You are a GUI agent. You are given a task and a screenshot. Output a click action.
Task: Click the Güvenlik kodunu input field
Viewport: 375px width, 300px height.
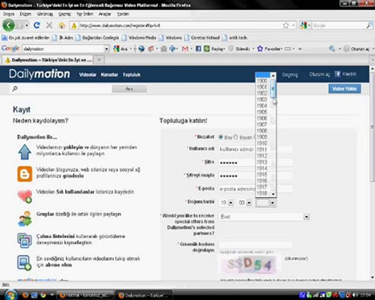tap(255, 245)
